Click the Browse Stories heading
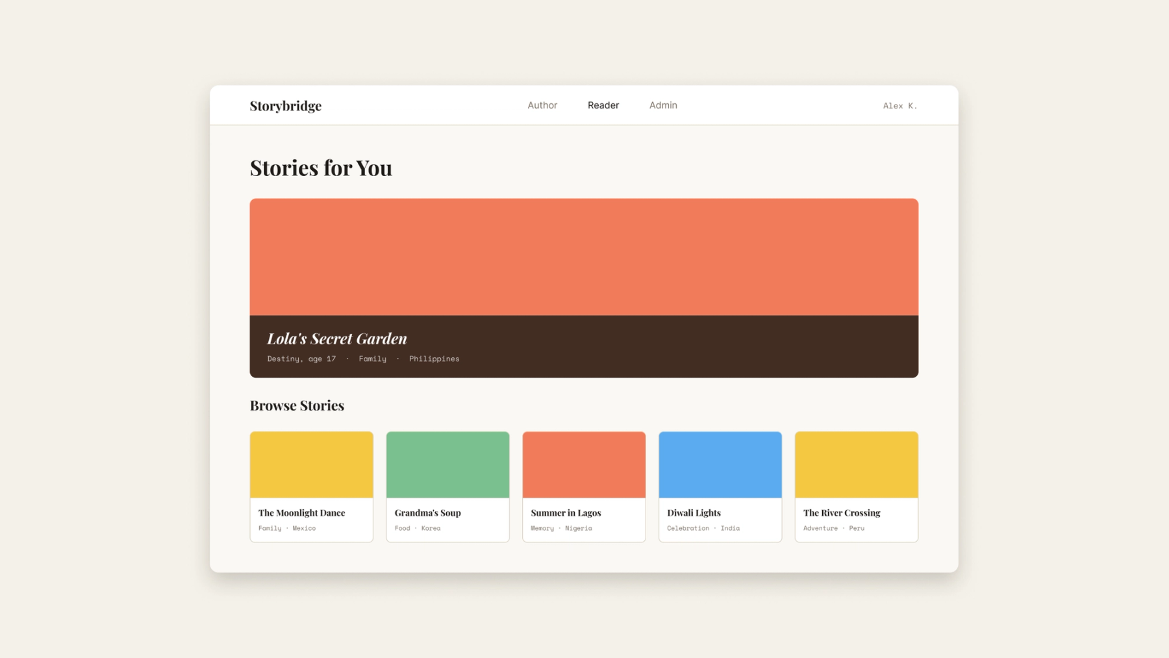 297,405
